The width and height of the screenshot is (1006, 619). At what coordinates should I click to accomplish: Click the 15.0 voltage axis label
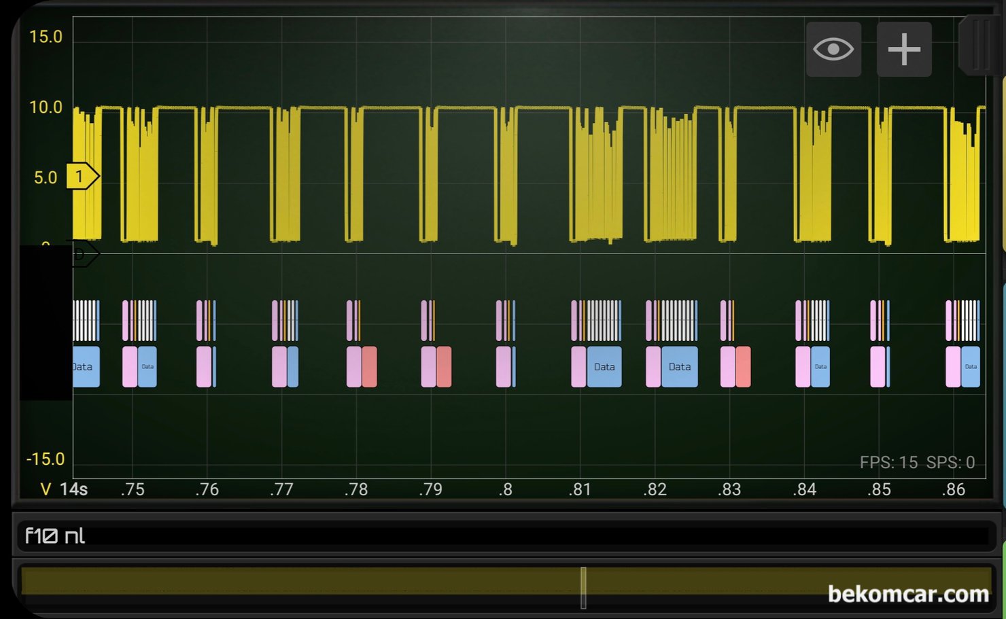coord(46,37)
